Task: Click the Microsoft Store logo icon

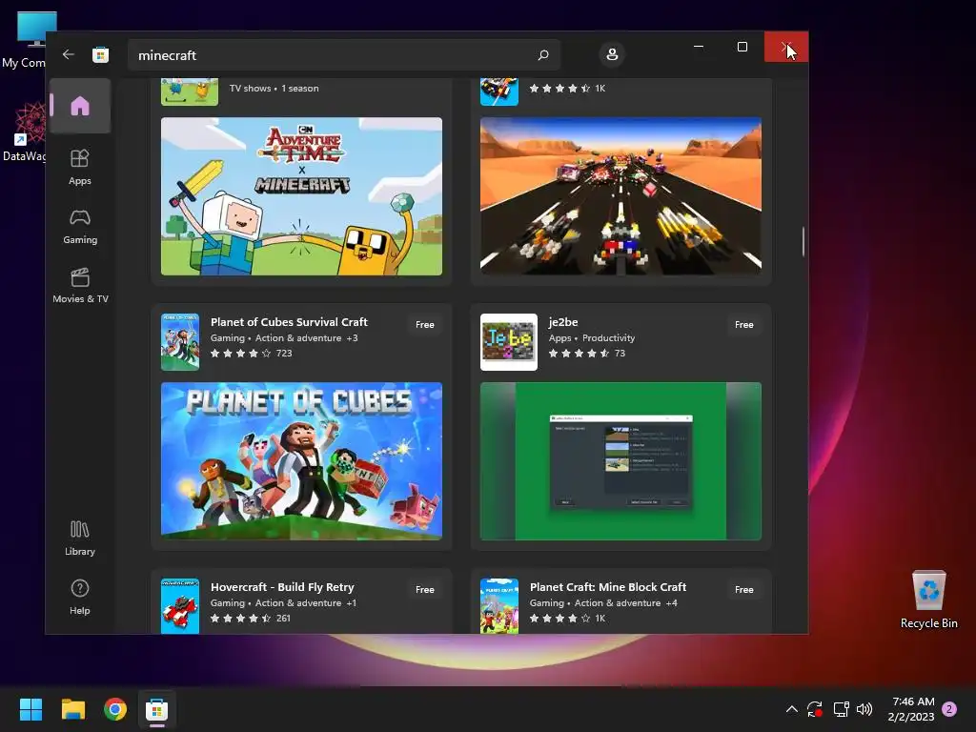Action: (100, 54)
